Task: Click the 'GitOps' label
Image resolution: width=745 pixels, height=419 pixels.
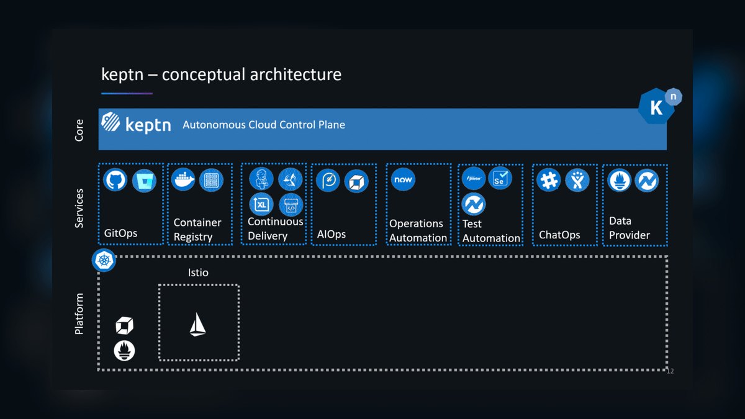Action: 121,233
